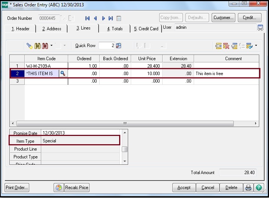The height and width of the screenshot is (198, 269).
Task: Click the empty Product Line value field
Action: click(x=81, y=149)
